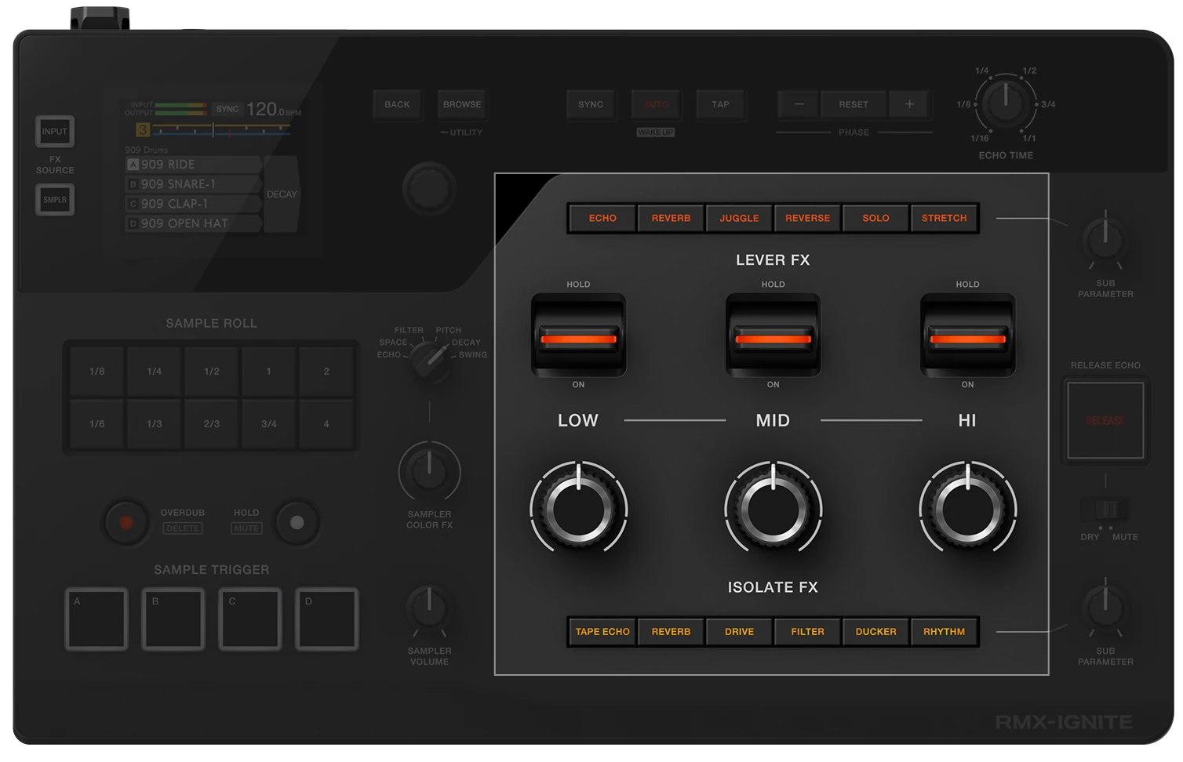Image resolution: width=1183 pixels, height=762 pixels.
Task: Click the HI isolate FX knob
Action: 967,510
